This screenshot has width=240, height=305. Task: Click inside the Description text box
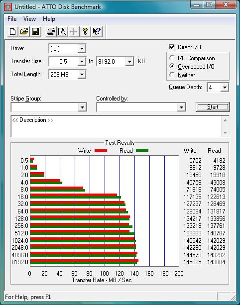tap(116, 126)
